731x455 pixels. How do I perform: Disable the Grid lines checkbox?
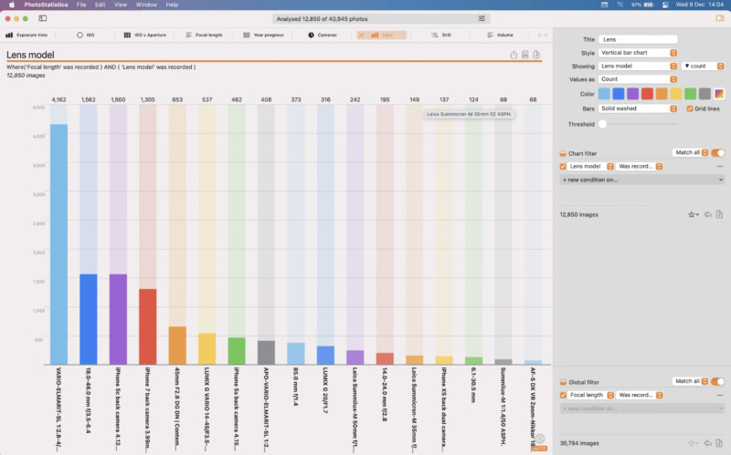(690, 109)
